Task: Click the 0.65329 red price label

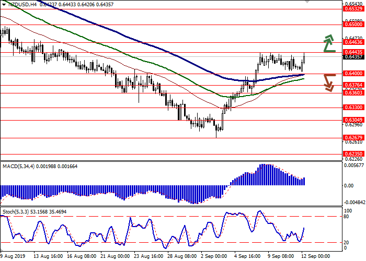Action: click(353, 9)
